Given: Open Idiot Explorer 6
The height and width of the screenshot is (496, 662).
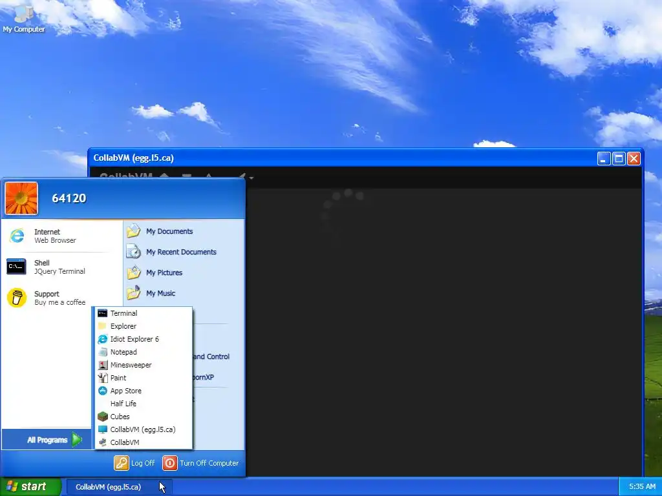Looking at the screenshot, I should (x=144, y=339).
